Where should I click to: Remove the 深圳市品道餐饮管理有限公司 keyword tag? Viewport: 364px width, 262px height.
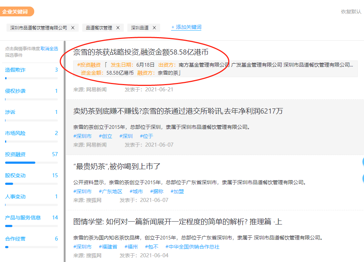click(73, 28)
